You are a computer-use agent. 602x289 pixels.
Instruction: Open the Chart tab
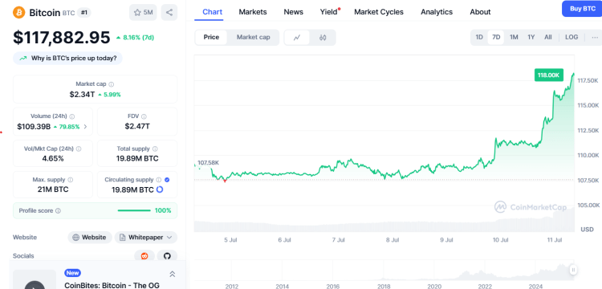pos(213,12)
